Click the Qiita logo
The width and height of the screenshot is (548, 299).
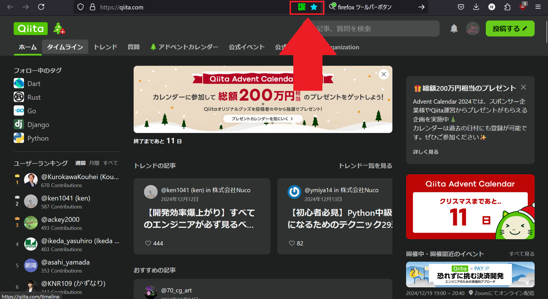(31, 28)
